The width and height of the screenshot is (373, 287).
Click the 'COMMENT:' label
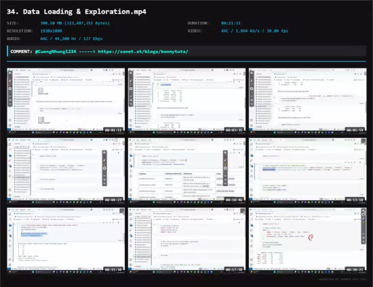click(21, 51)
